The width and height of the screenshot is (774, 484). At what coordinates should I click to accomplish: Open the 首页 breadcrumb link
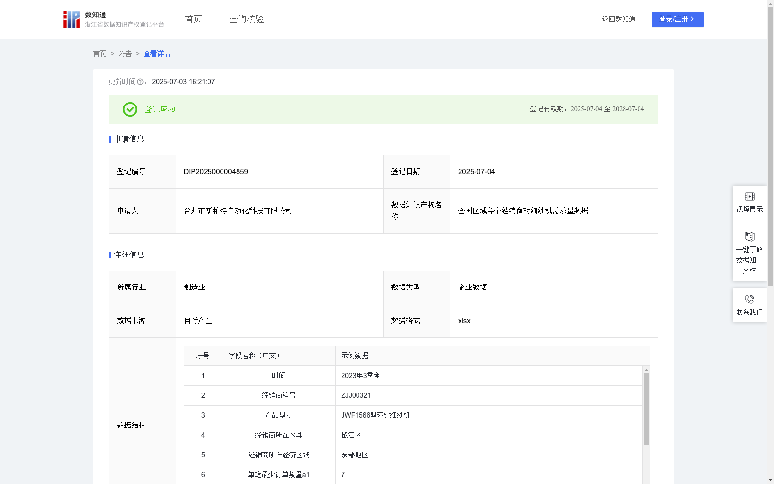[100, 54]
